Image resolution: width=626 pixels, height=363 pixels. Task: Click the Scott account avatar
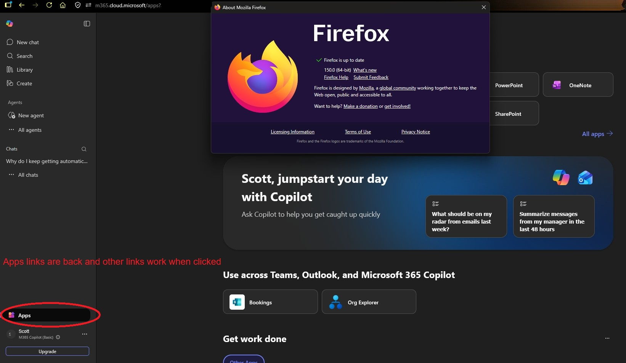pos(10,334)
